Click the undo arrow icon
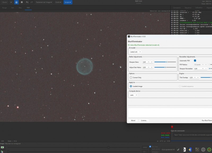The height and width of the screenshot is (153, 212). click(27, 2)
